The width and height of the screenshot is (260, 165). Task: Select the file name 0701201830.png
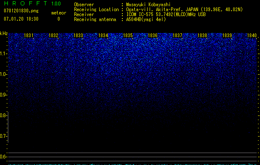(x=21, y=11)
